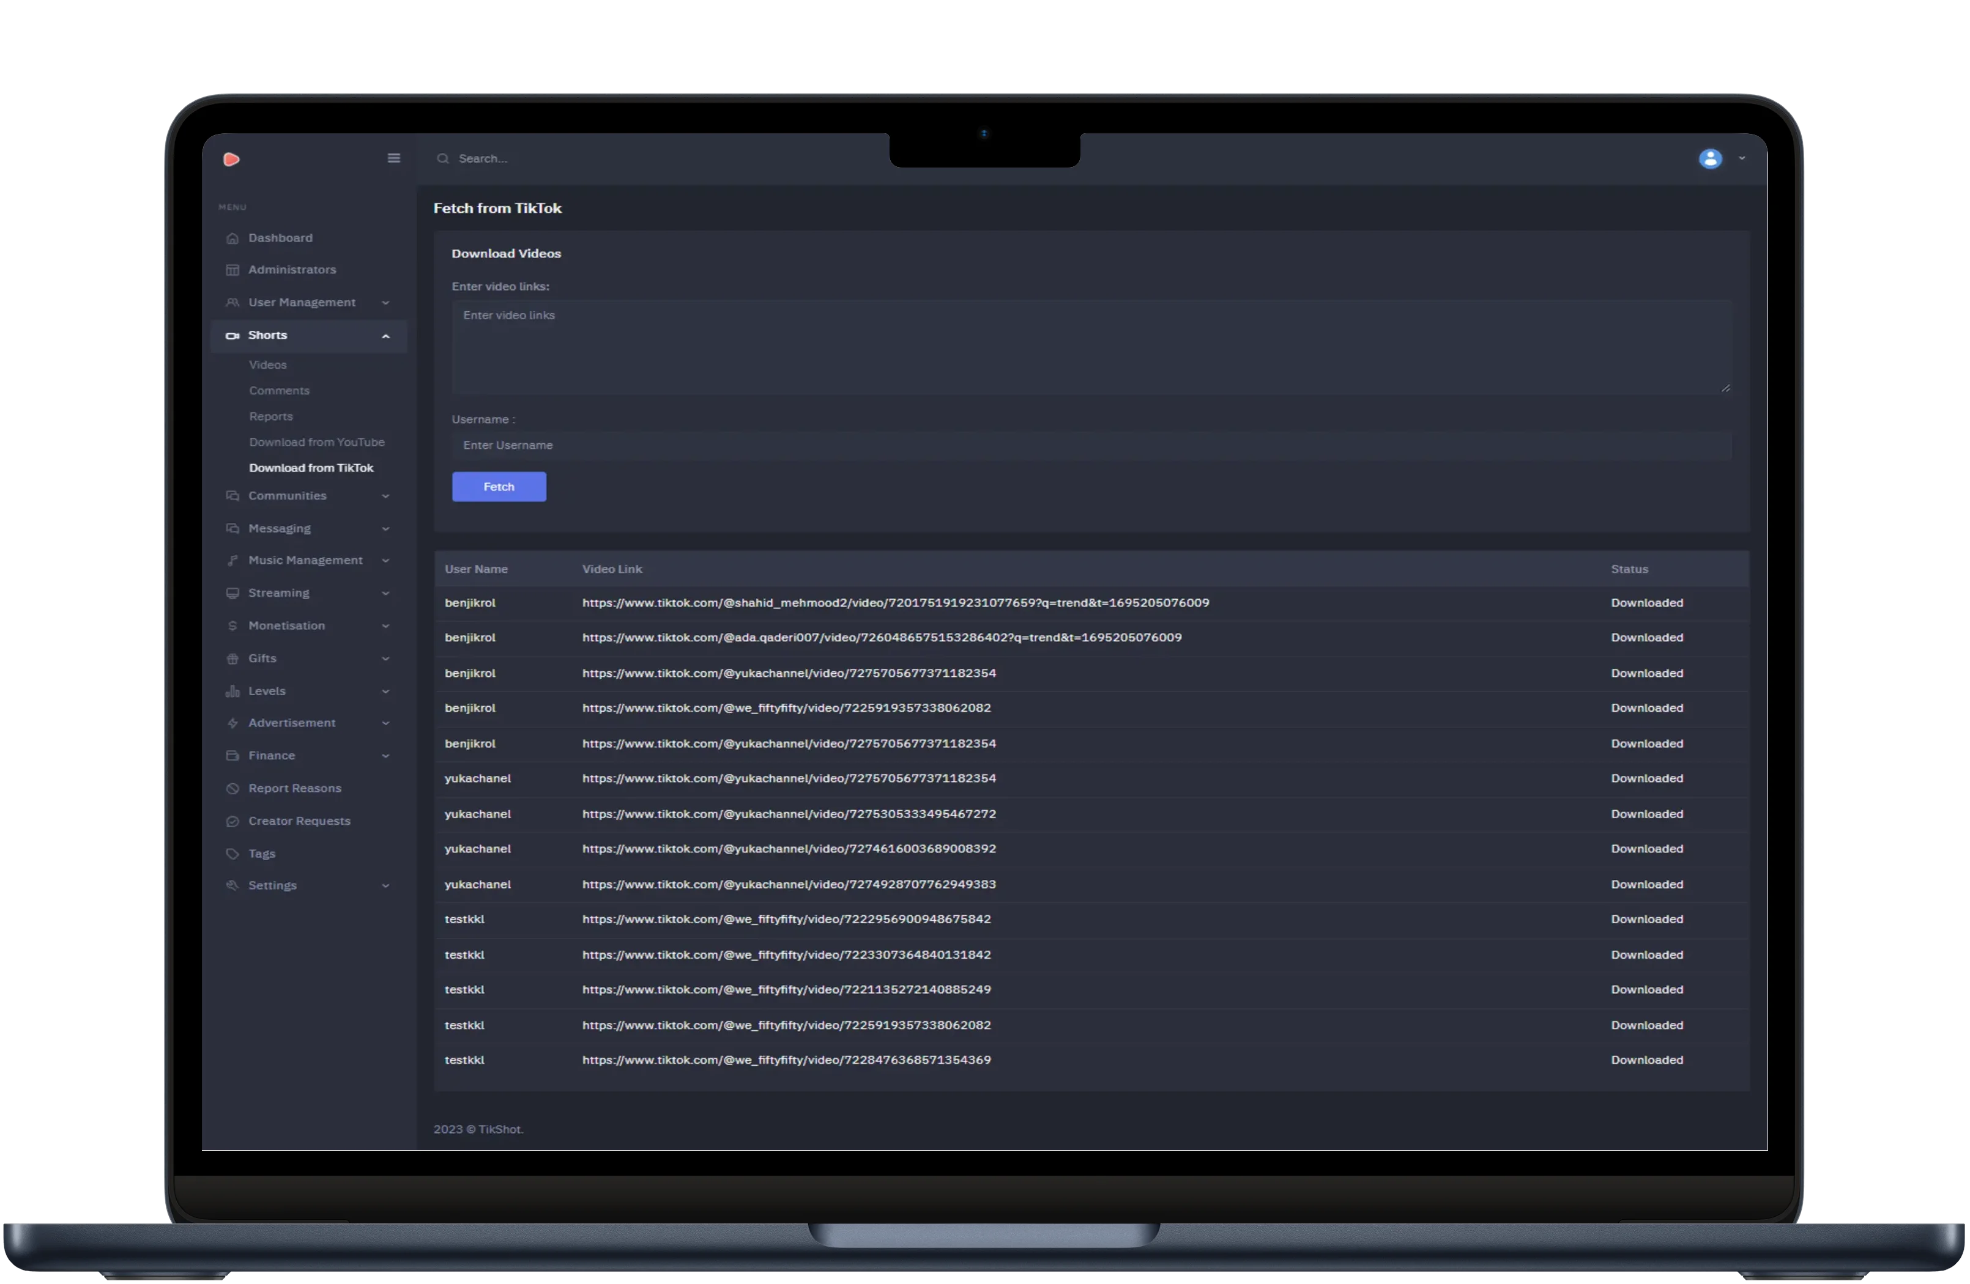Image resolution: width=1970 pixels, height=1284 pixels.
Task: Click the search magnifier icon
Action: 443,158
